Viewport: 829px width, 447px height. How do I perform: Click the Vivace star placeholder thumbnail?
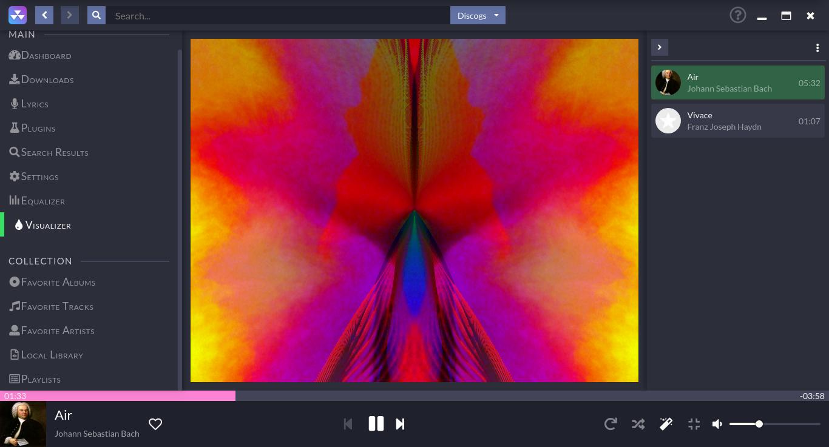[668, 121]
